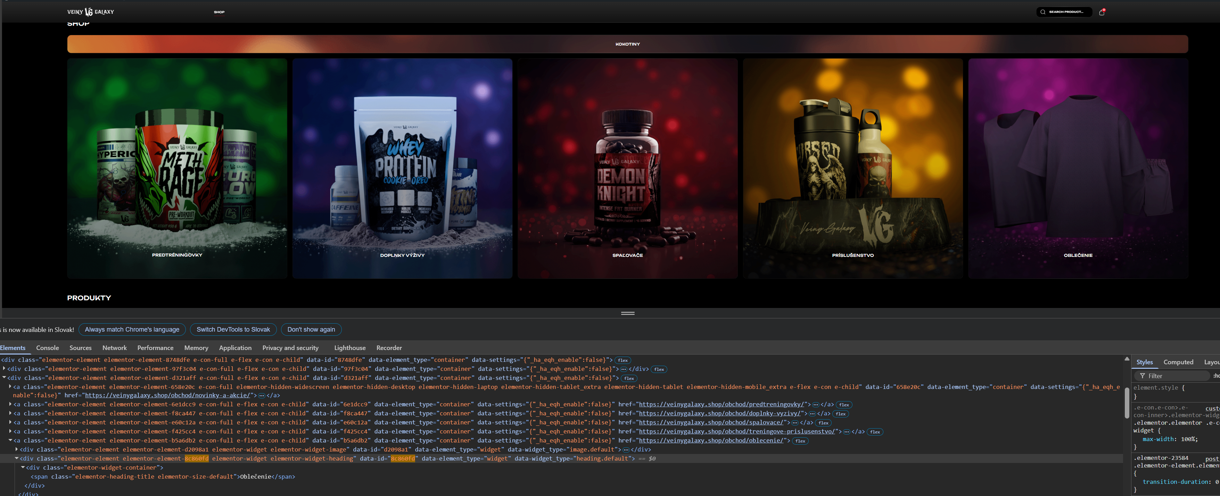Collapse the b5a6db2 anchor node
Viewport: 1220px width, 496px height.
coord(10,440)
